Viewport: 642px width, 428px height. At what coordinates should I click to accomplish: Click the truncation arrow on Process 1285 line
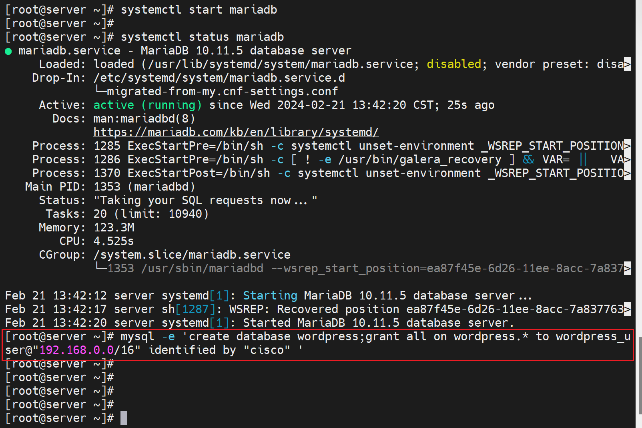(627, 146)
